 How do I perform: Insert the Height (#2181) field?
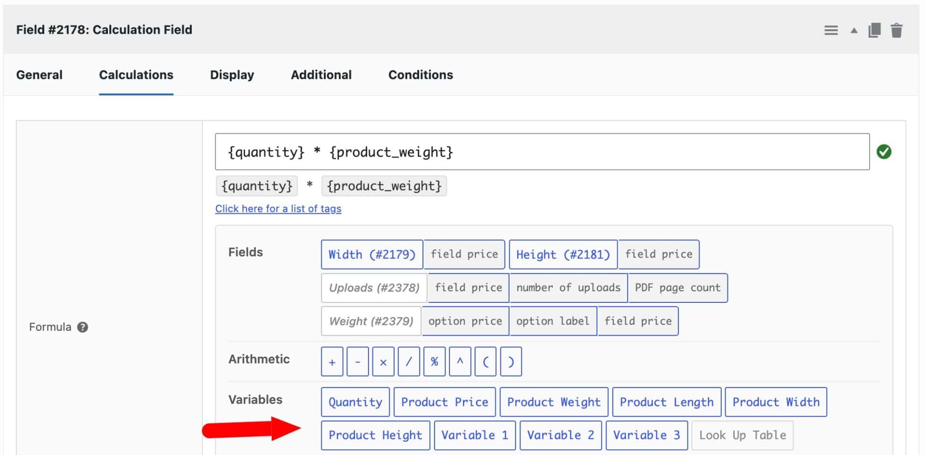click(563, 254)
